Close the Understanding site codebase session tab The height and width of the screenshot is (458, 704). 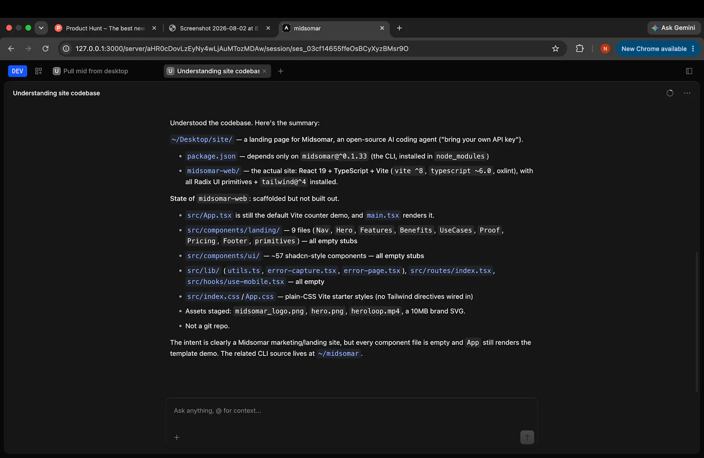pos(264,71)
